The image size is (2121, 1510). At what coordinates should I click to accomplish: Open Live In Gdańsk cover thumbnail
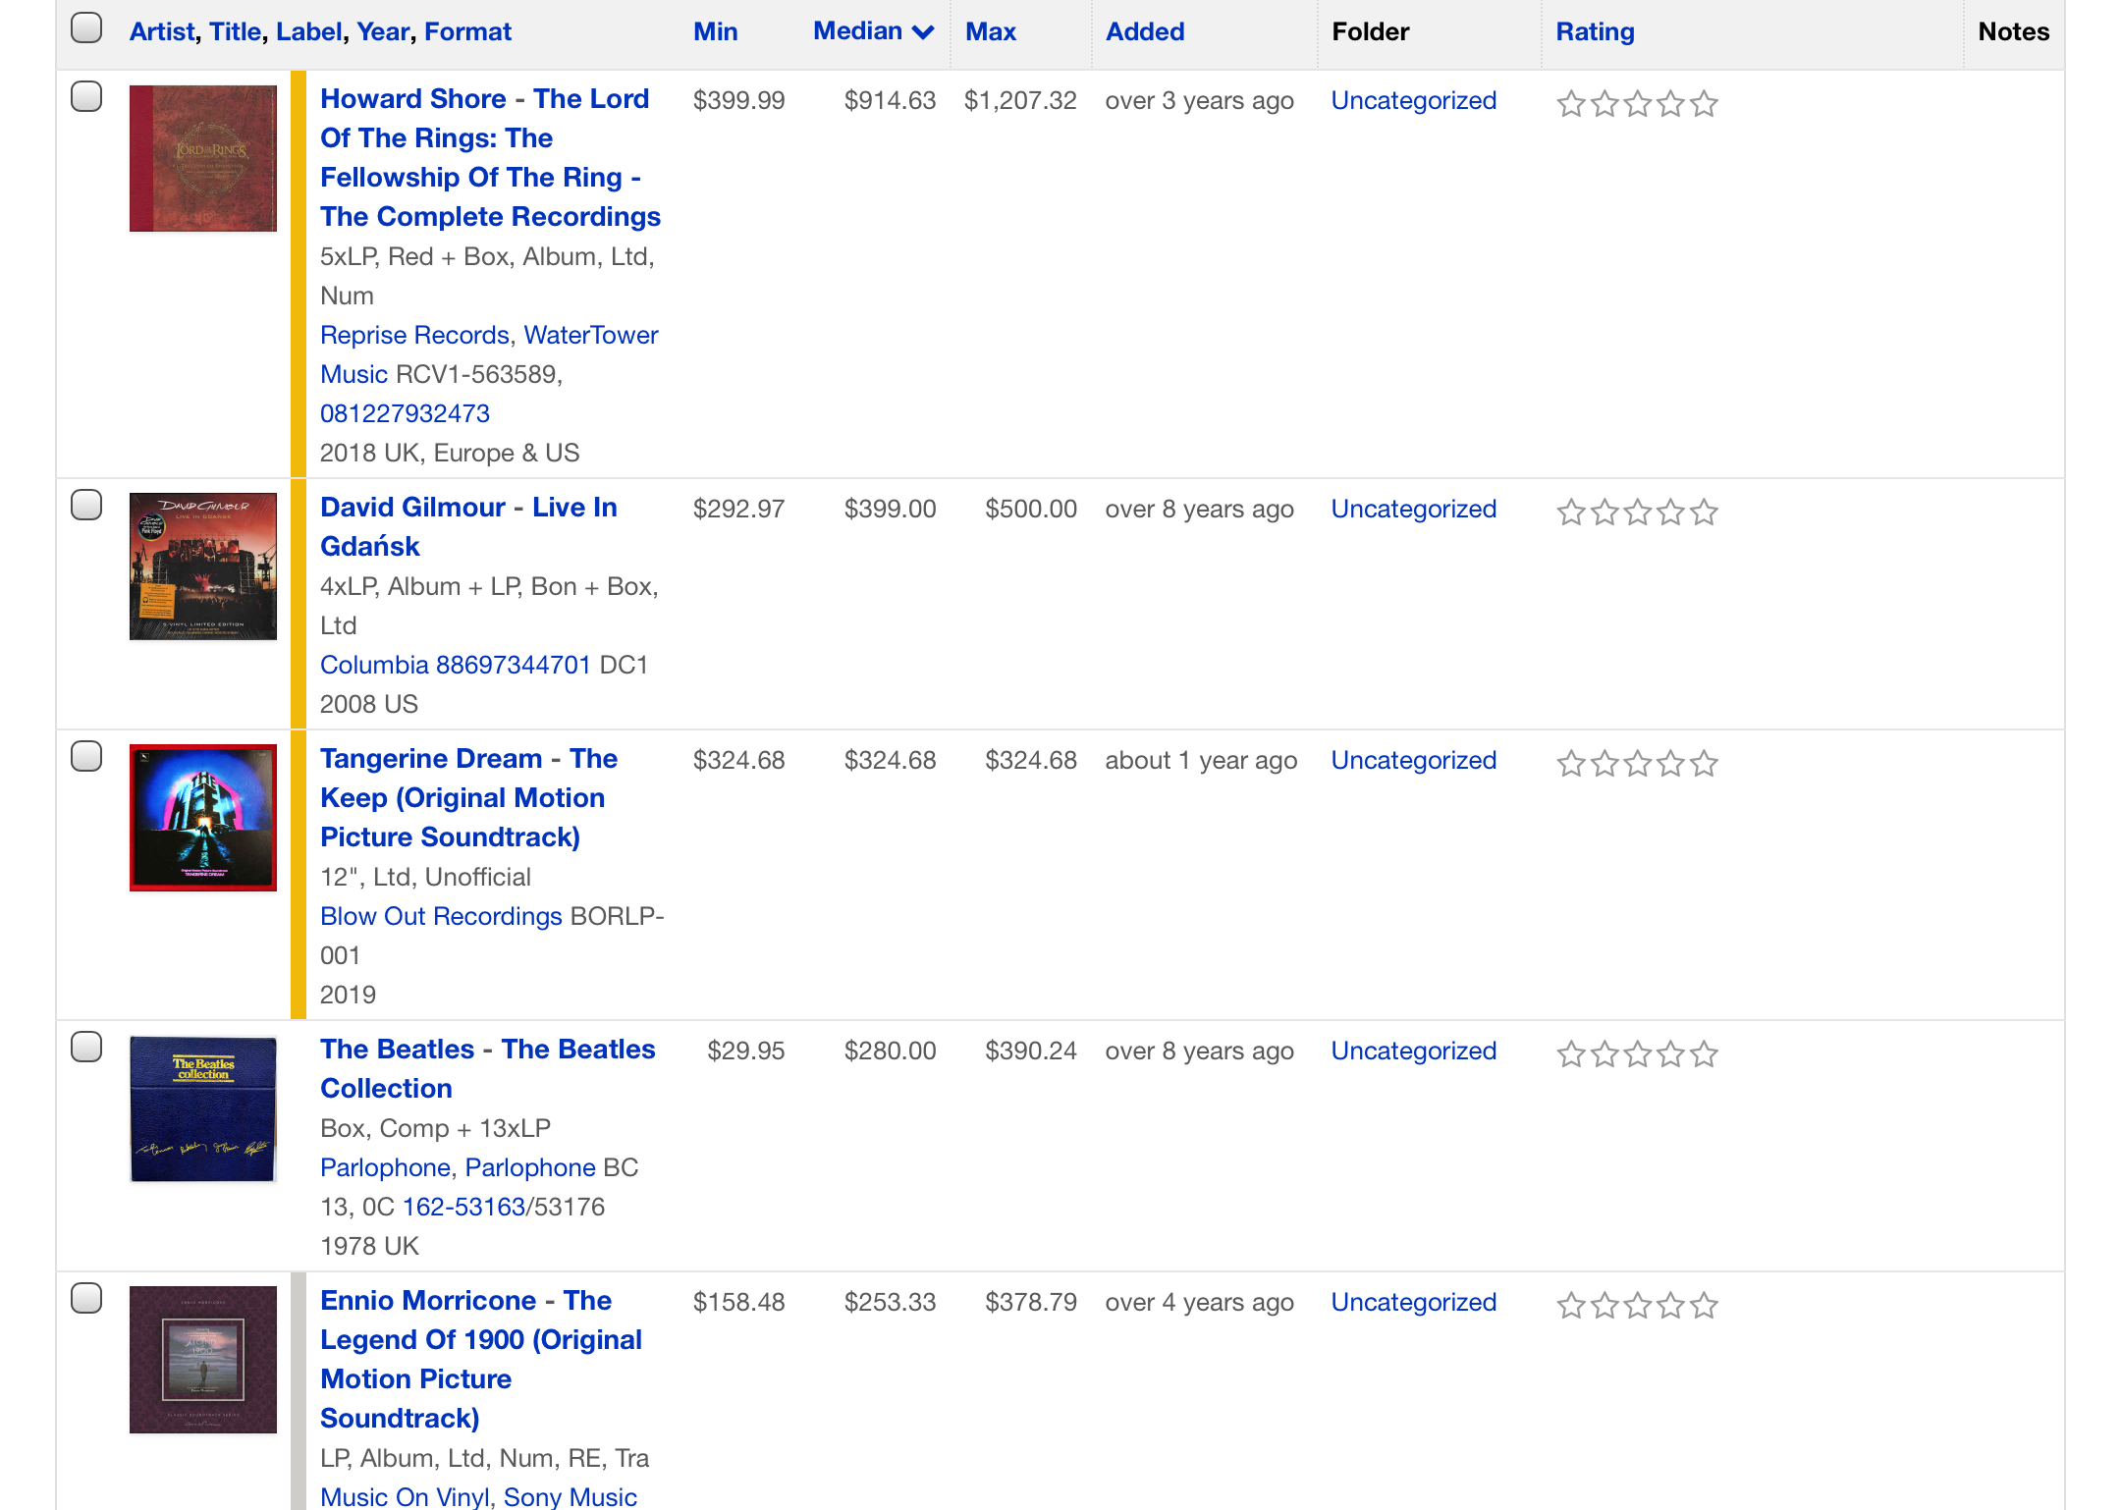[203, 566]
